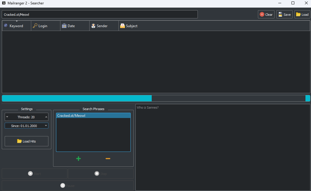The height and width of the screenshot is (191, 311).
Task: Click the 'Who iz Sannes?' log text area
Action: pos(223,147)
